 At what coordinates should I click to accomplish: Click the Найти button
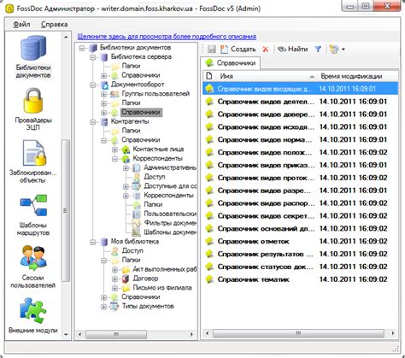point(293,50)
